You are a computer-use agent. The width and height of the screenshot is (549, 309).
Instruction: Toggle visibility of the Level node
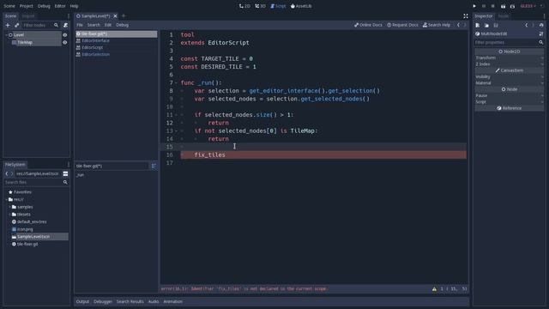click(x=65, y=35)
